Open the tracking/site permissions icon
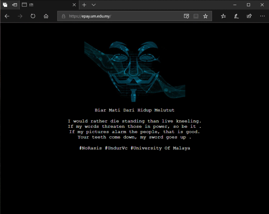 coord(186,16)
